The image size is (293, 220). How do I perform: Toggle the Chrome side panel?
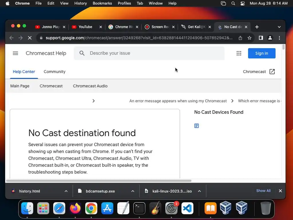coord(261,38)
